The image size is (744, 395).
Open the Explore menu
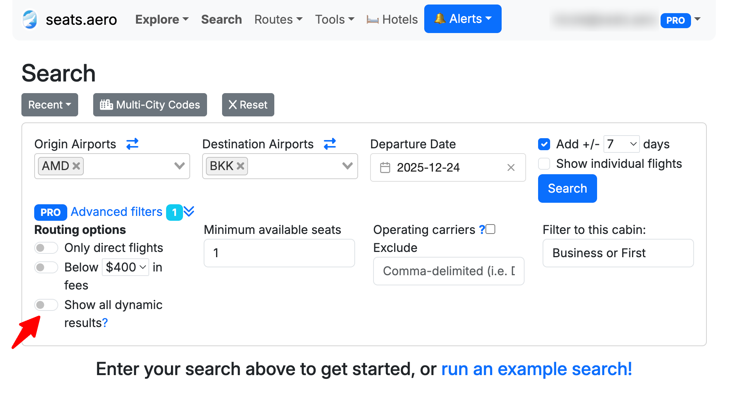click(x=162, y=20)
